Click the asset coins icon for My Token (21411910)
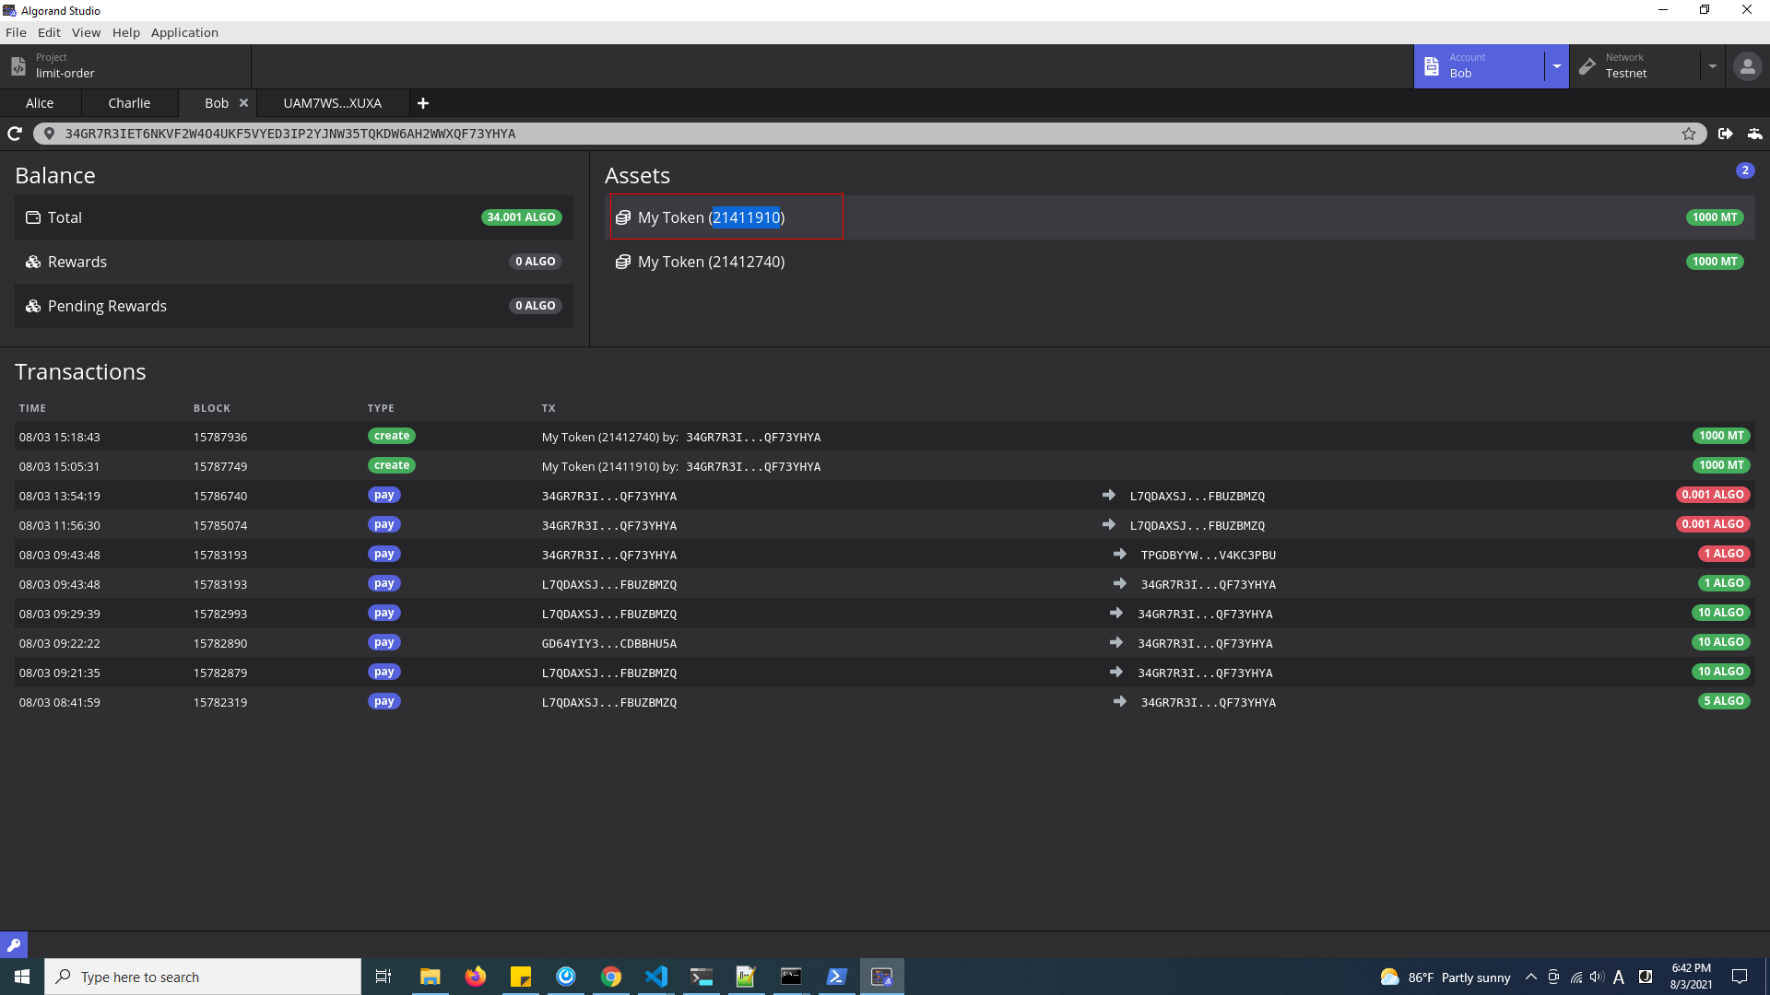 click(623, 217)
